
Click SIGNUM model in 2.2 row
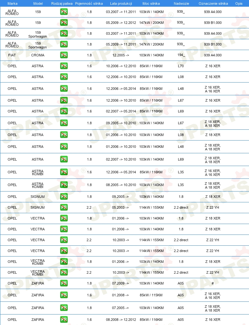pos(38,207)
